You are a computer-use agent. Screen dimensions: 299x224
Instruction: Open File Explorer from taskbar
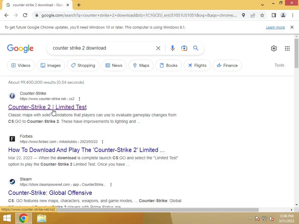pyautogui.click(x=41, y=218)
